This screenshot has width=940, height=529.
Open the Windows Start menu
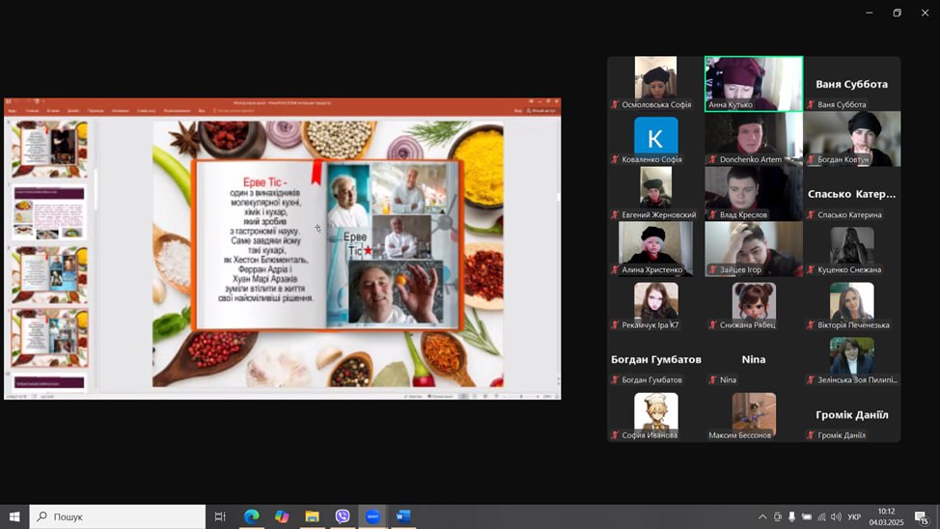point(14,516)
